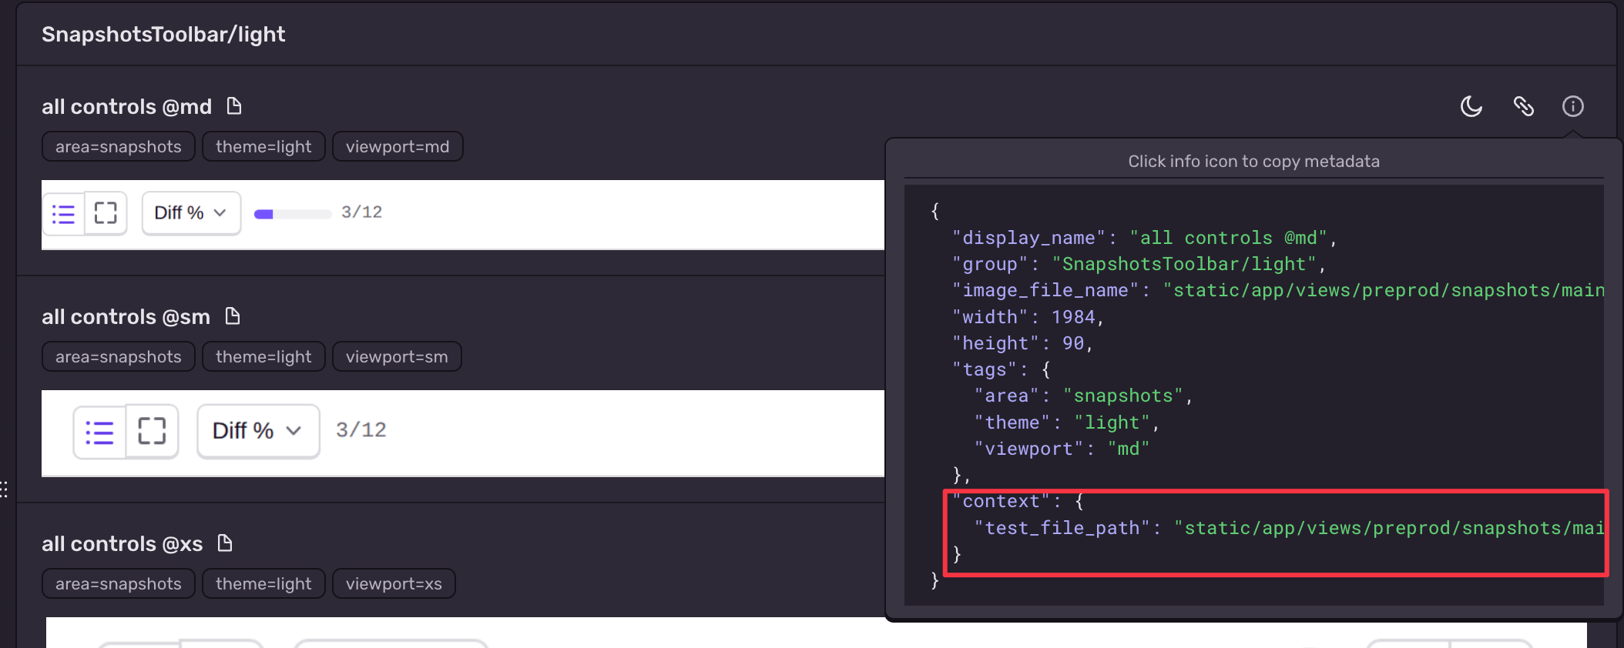The image size is (1624, 648).
Task: Open file icon next to all controls @xs
Action: pyautogui.click(x=225, y=543)
